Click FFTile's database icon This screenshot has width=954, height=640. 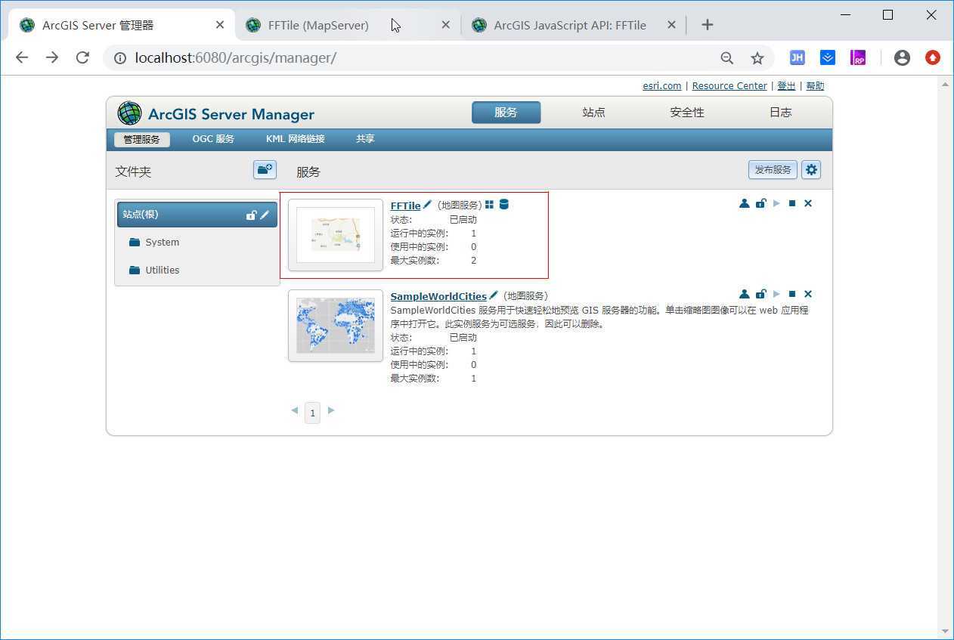(504, 205)
